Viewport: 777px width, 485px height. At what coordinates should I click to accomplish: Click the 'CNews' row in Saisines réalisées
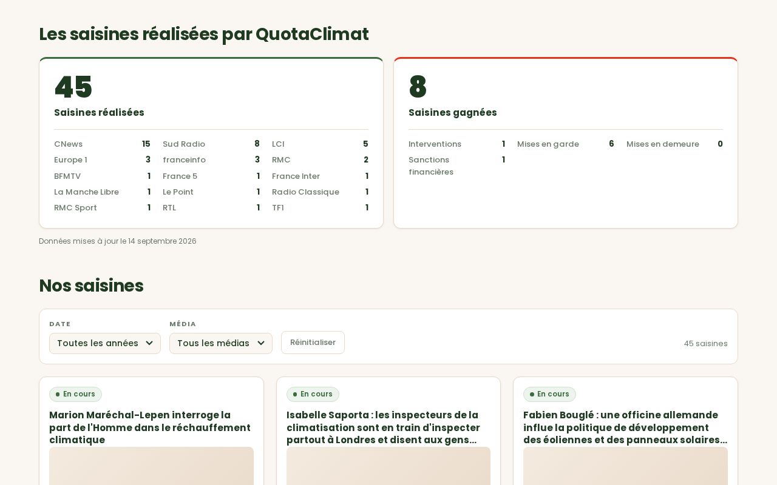point(102,144)
